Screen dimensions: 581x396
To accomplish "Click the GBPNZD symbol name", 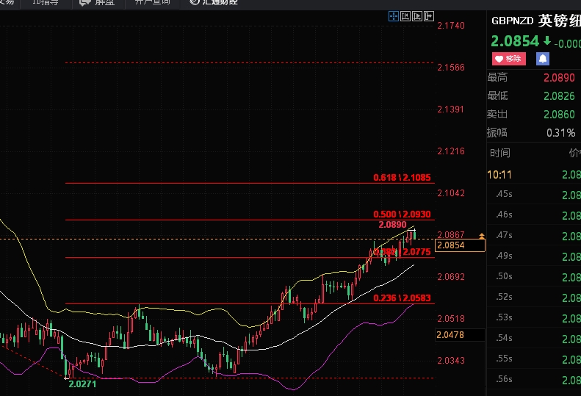I will coord(513,21).
